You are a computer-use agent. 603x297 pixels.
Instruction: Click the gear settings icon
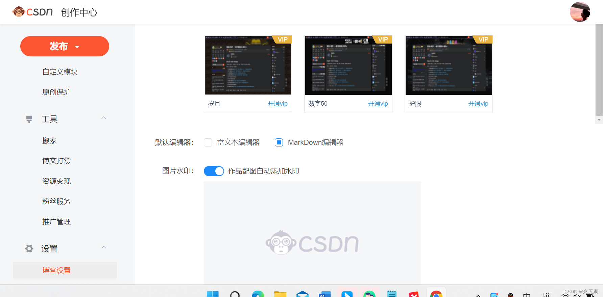tap(29, 249)
